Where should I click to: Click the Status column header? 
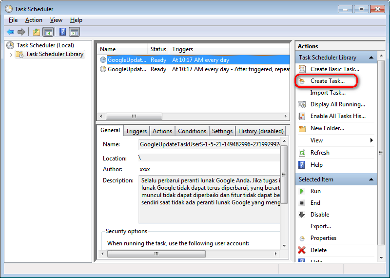coord(158,49)
